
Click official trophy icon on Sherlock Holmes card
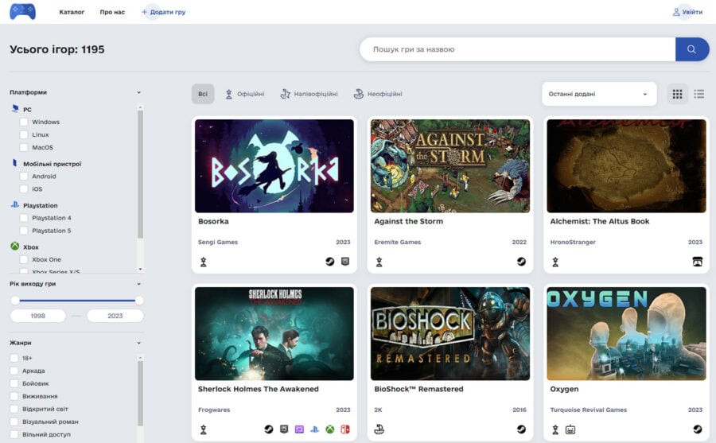tap(203, 429)
